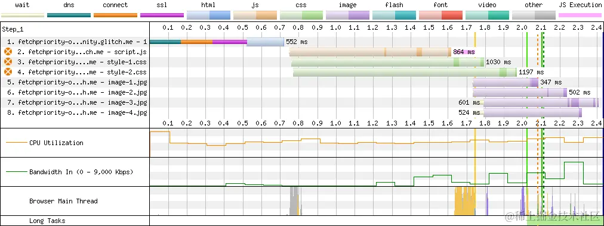
Task: Click the pink JS execution block after script.js
Action: click(x=463, y=52)
